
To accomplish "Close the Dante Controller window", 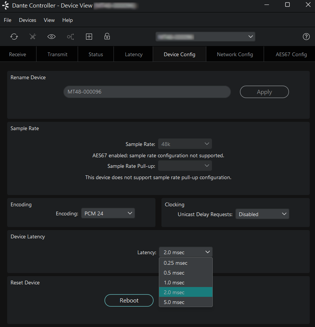I will point(308,5).
